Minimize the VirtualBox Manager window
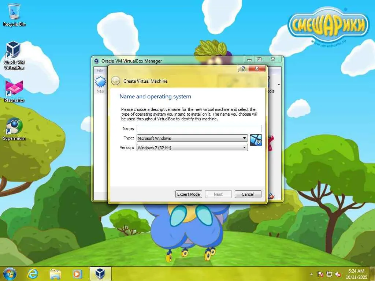The image size is (375, 281). 249,60
